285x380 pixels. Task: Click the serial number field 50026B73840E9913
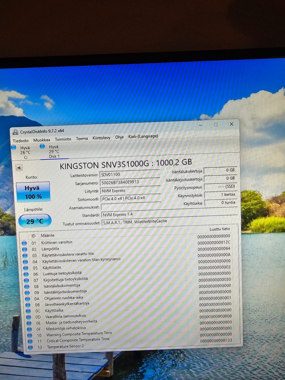tap(130, 182)
